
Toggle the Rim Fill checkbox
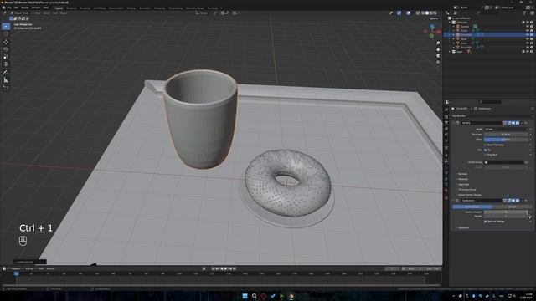(486, 150)
